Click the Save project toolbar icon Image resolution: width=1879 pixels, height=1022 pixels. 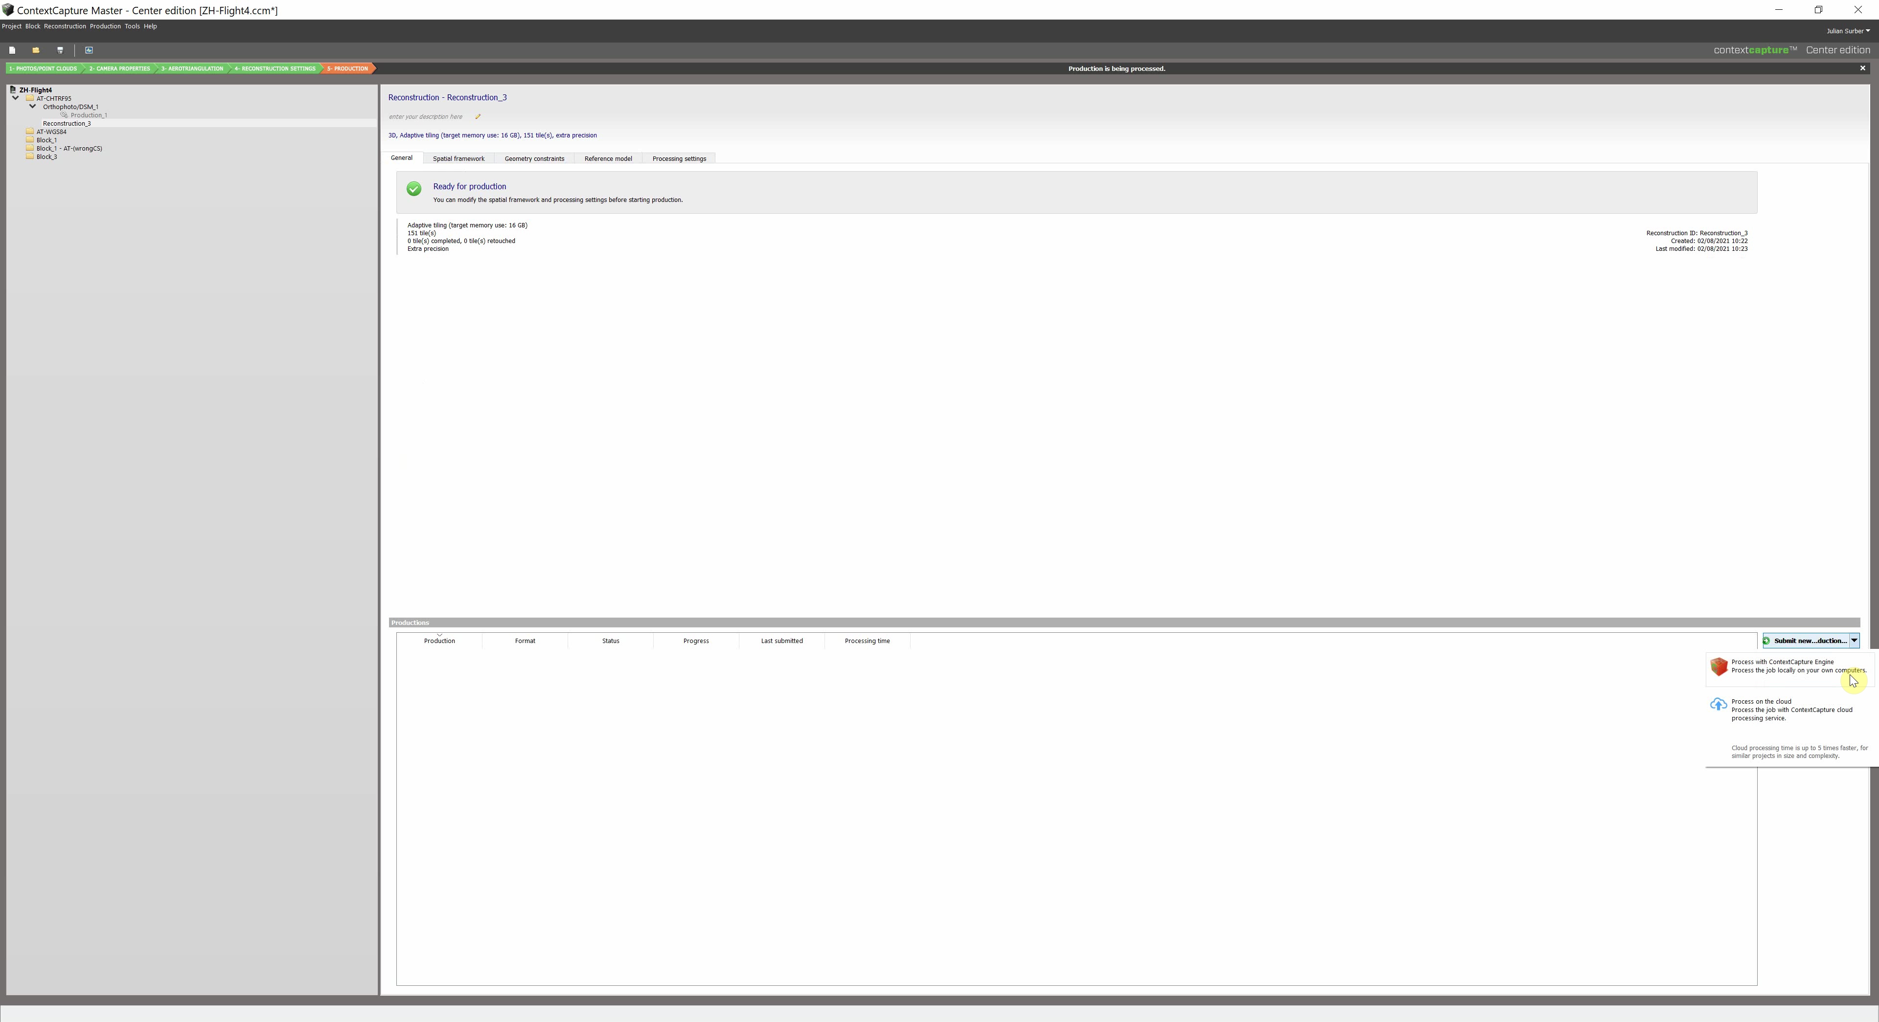pyautogui.click(x=60, y=50)
